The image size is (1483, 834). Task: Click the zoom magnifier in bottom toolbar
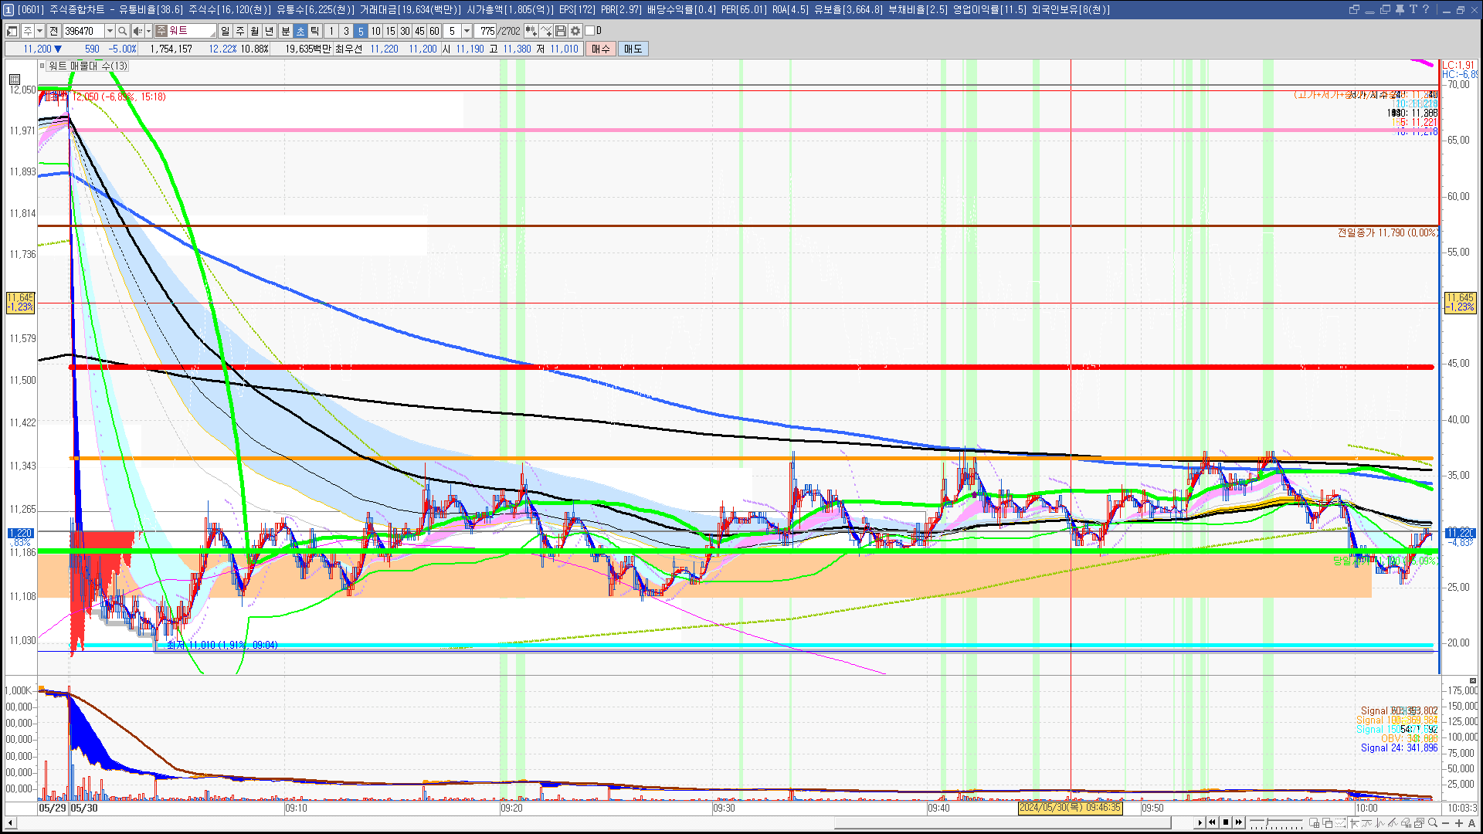click(x=1433, y=822)
